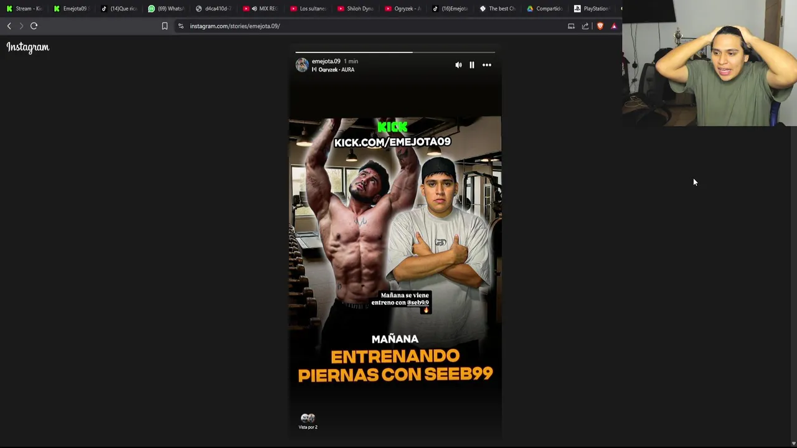Click the picture-in-picture icon in address bar
Image resolution: width=797 pixels, height=448 pixels.
coord(571,26)
